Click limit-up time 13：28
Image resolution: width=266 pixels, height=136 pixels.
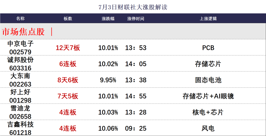coord(136,112)
